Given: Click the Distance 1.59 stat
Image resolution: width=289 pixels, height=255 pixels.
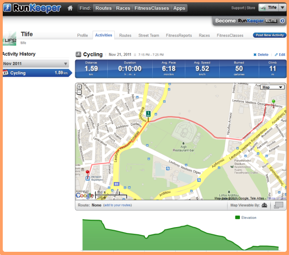Looking at the screenshot, I should [91, 68].
